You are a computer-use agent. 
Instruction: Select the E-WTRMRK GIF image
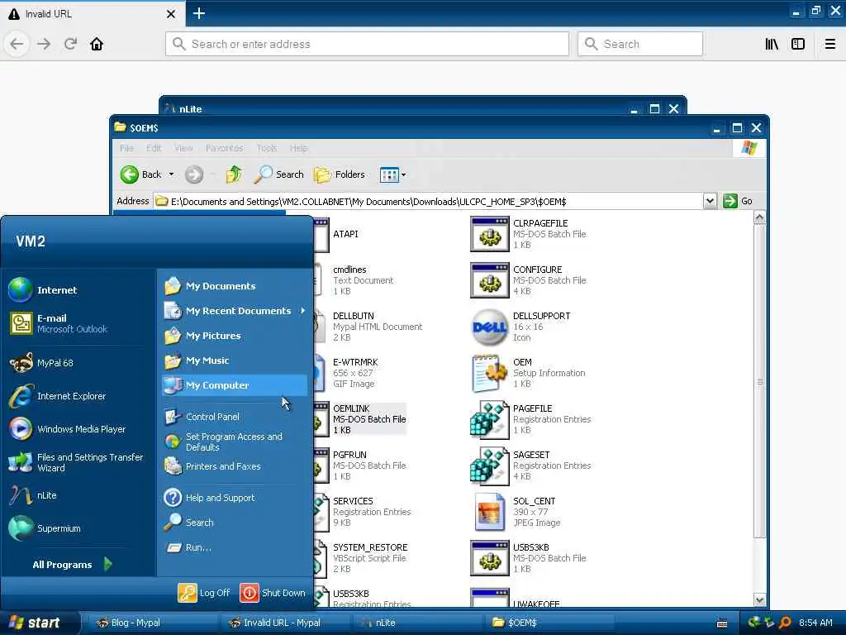[355, 373]
